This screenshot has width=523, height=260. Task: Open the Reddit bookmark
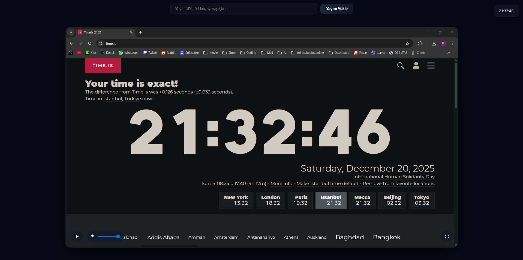point(169,53)
